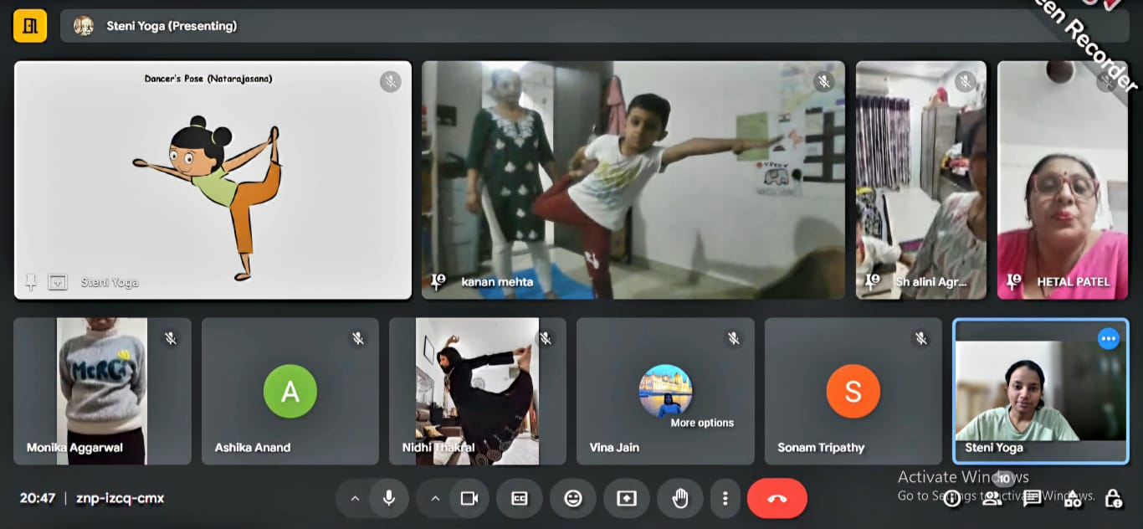1143x529 pixels.
Task: Unpin kanan mehta's video tile
Action: (x=436, y=282)
